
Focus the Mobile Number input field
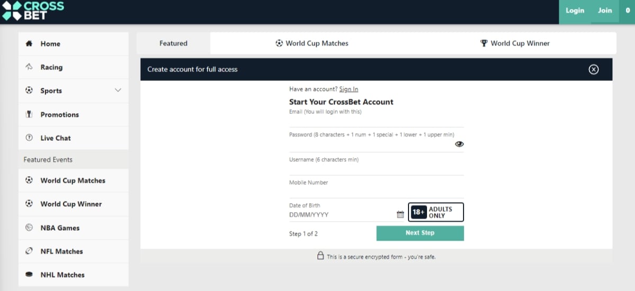(x=376, y=188)
